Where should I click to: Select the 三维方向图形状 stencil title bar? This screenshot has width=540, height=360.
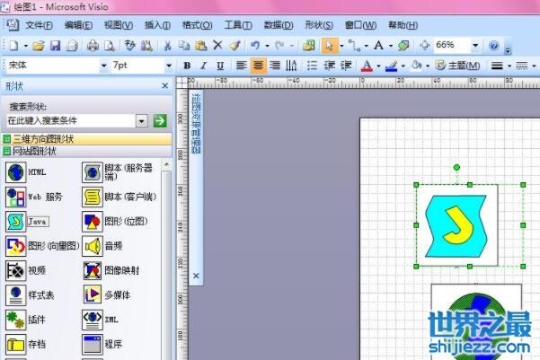click(x=86, y=139)
